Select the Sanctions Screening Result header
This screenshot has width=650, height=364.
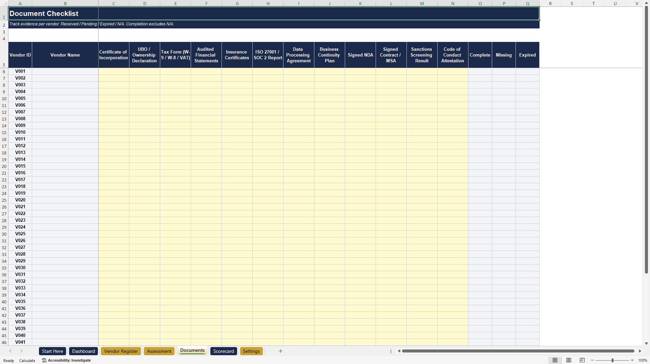422,55
